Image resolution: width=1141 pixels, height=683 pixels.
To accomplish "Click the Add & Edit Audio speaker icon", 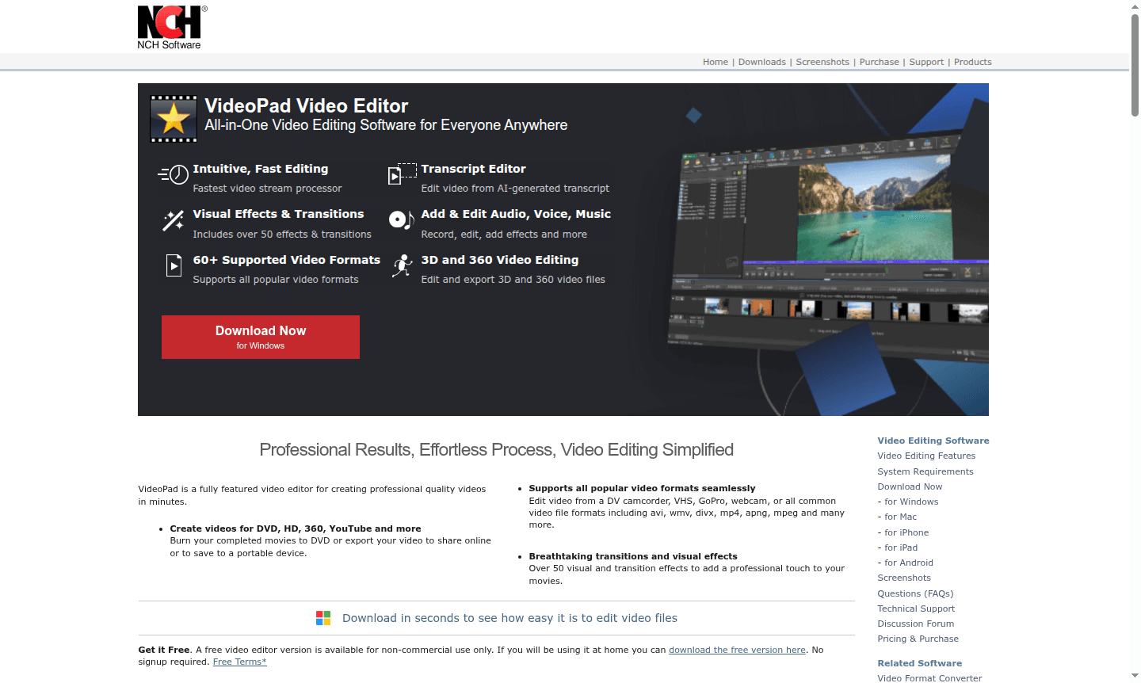I will pos(402,221).
